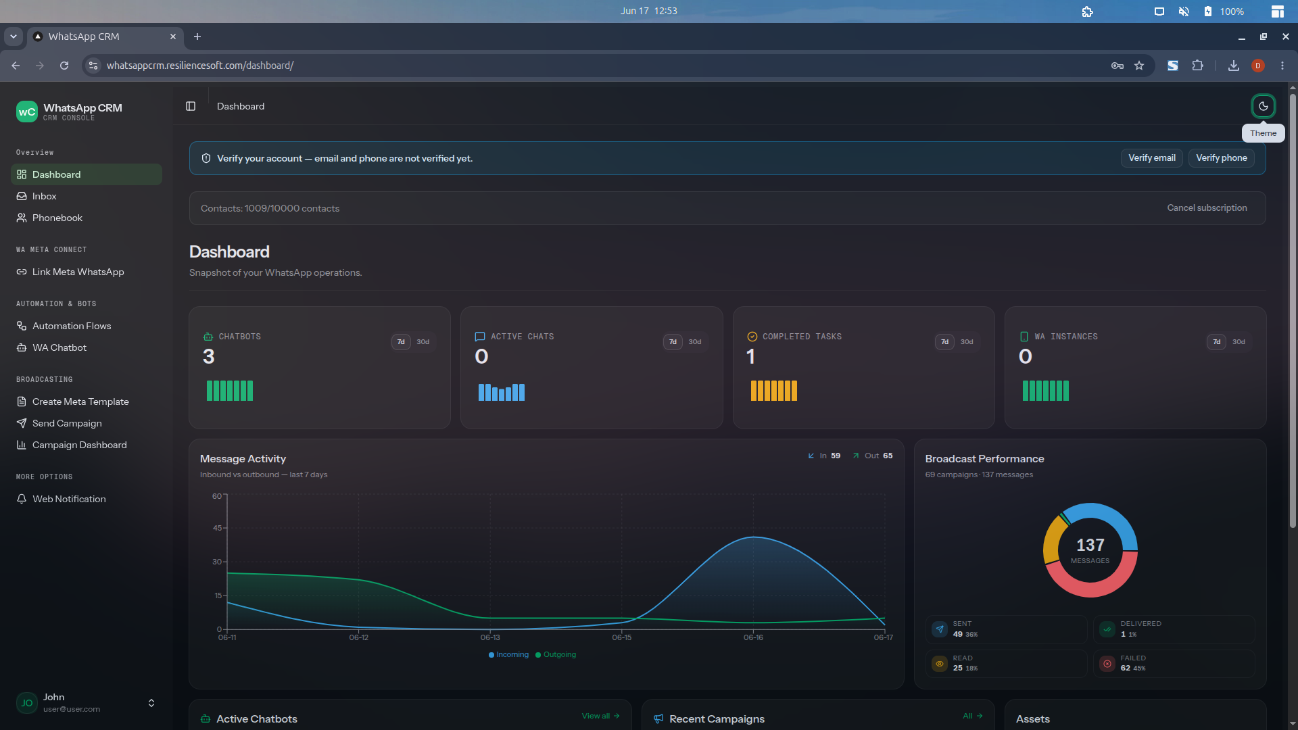Screen dimensions: 1298x730
Task: Open a new browser tab
Action: [197, 36]
